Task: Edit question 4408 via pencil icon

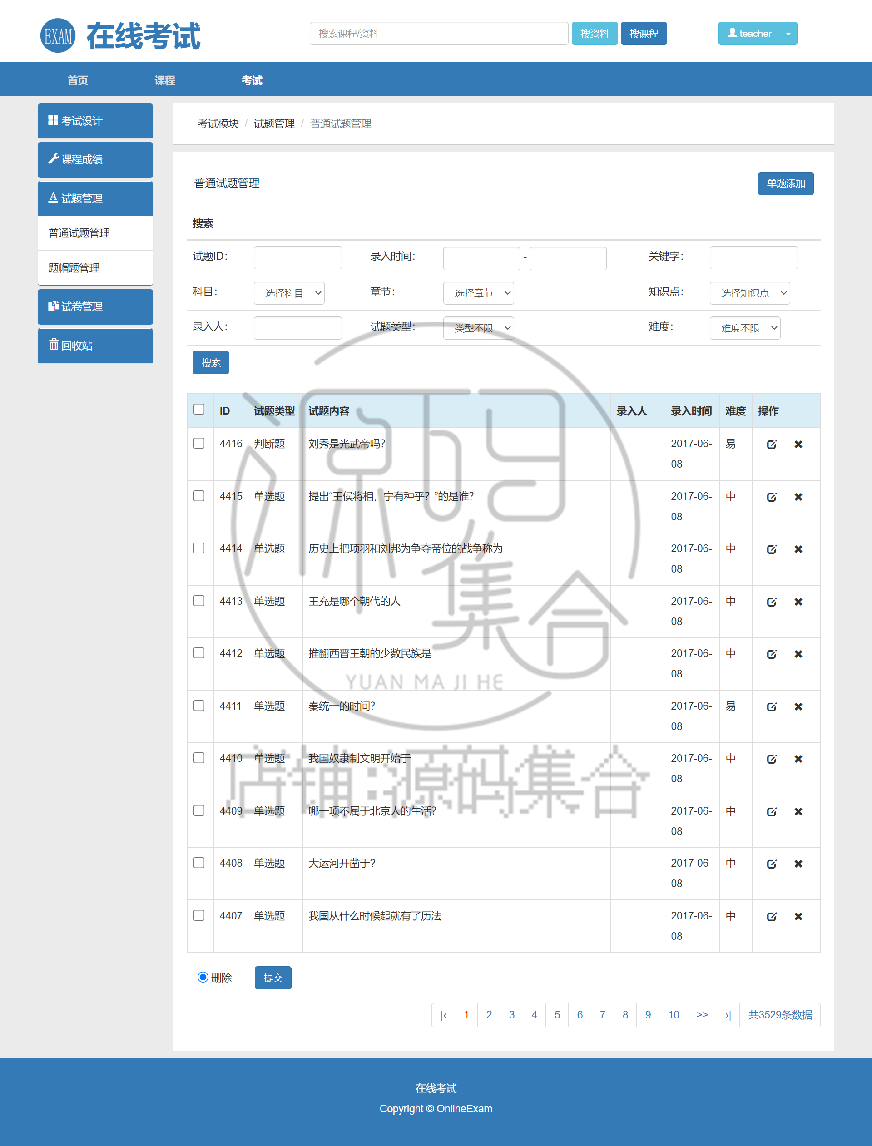Action: point(772,864)
